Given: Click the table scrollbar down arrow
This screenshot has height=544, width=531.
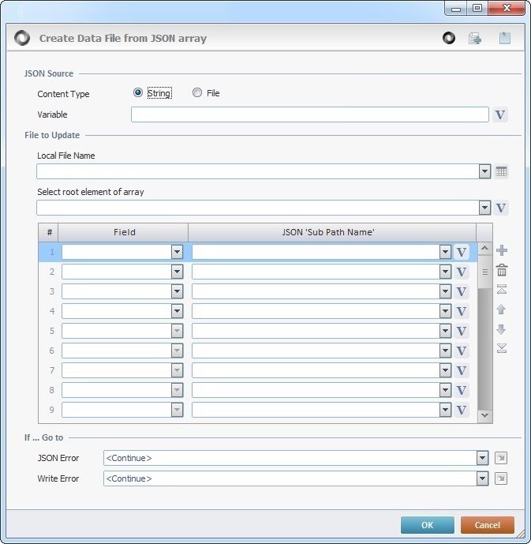Looking at the screenshot, I should (x=484, y=415).
